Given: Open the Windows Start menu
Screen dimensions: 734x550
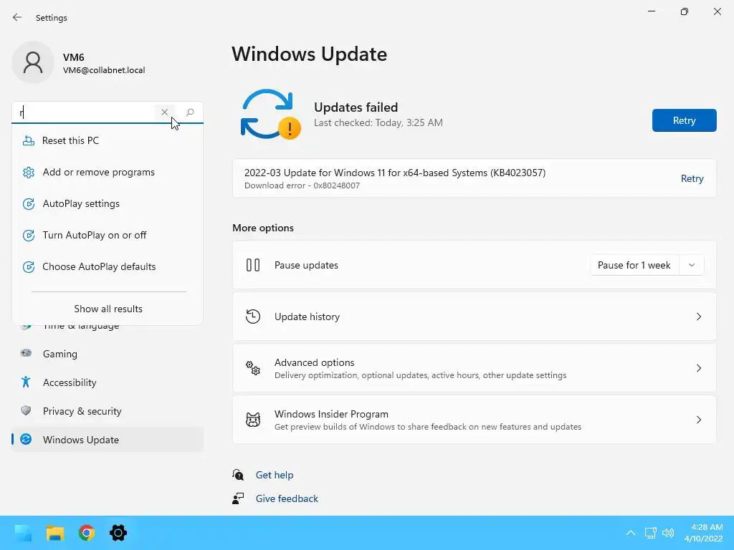Looking at the screenshot, I should point(23,533).
